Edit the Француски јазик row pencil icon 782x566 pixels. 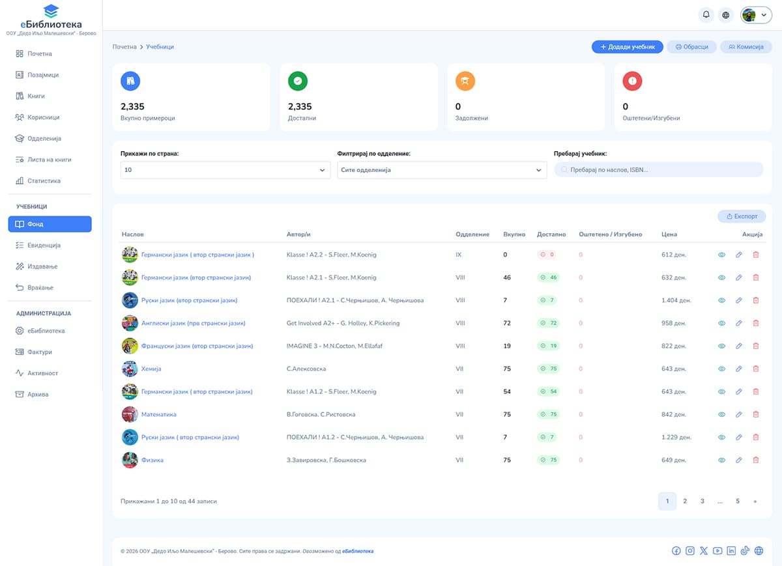738,346
